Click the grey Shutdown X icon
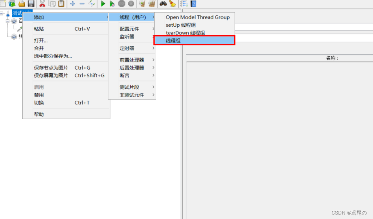 pos(131,4)
